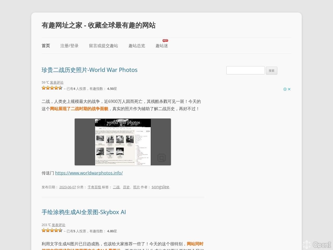Dismiss the ad with the X icon

[289, 89]
